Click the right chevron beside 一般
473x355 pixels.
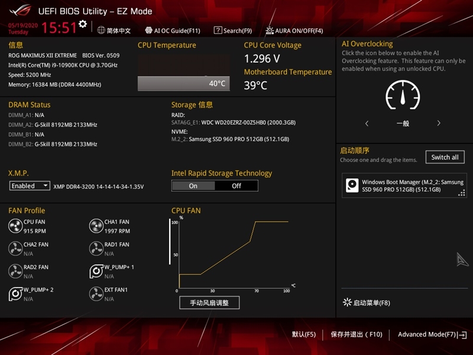point(439,123)
